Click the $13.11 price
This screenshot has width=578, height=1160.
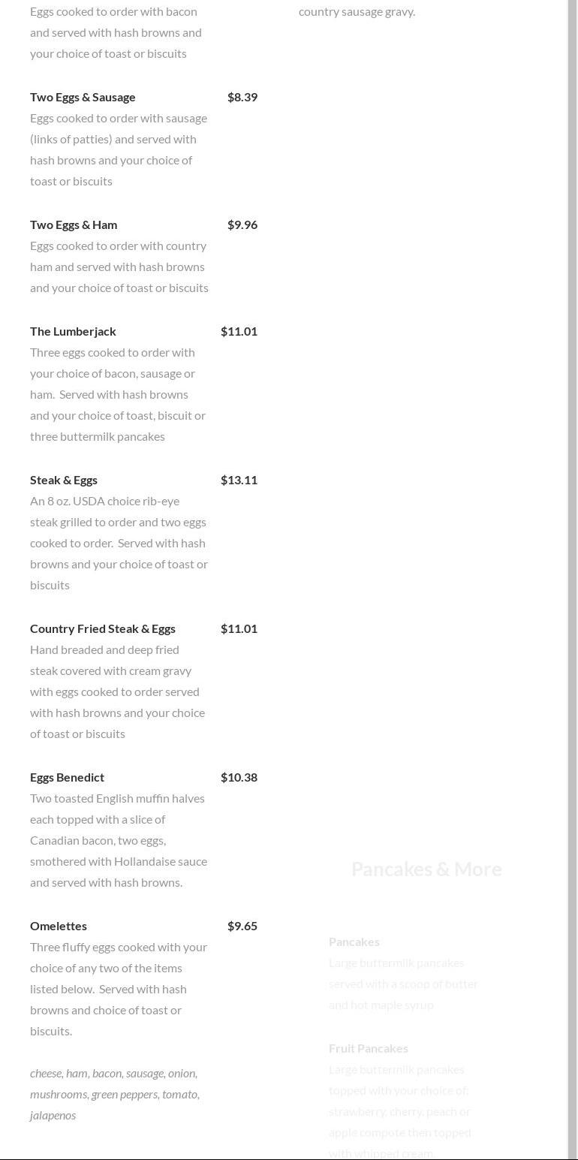coord(239,480)
